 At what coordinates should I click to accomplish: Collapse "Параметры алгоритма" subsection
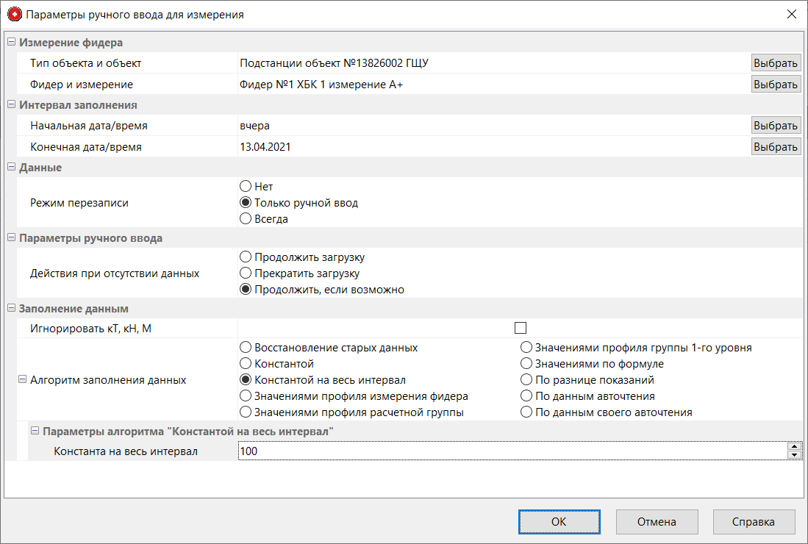coord(34,431)
